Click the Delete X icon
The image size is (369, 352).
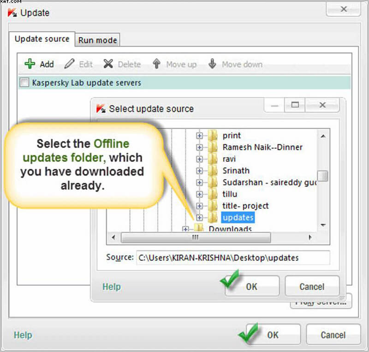click(x=108, y=64)
